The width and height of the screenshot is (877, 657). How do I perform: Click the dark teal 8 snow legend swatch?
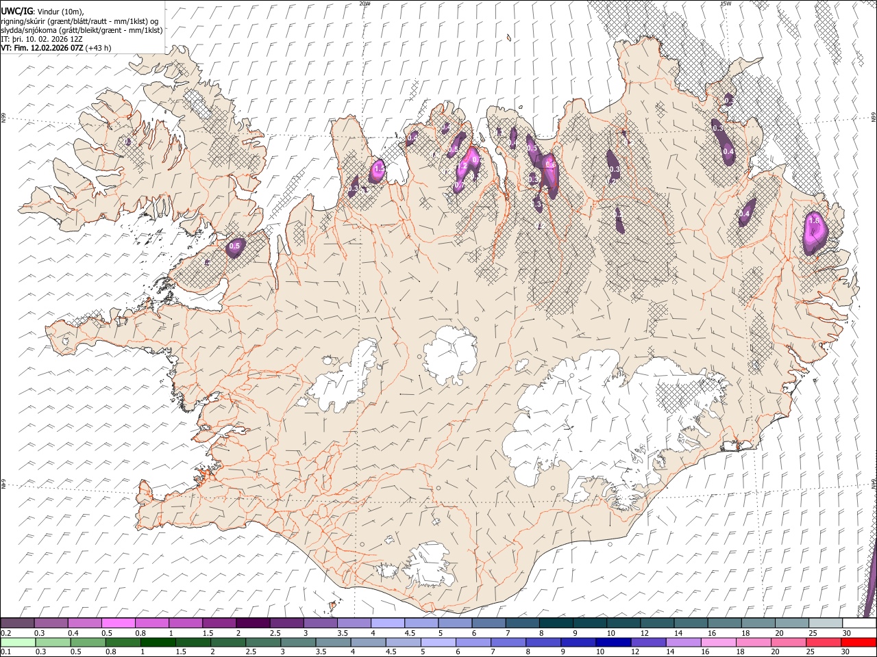(x=555, y=623)
